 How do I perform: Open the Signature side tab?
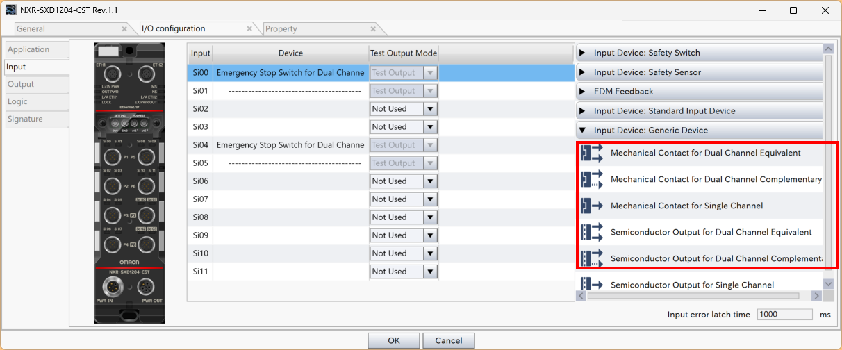coord(37,119)
